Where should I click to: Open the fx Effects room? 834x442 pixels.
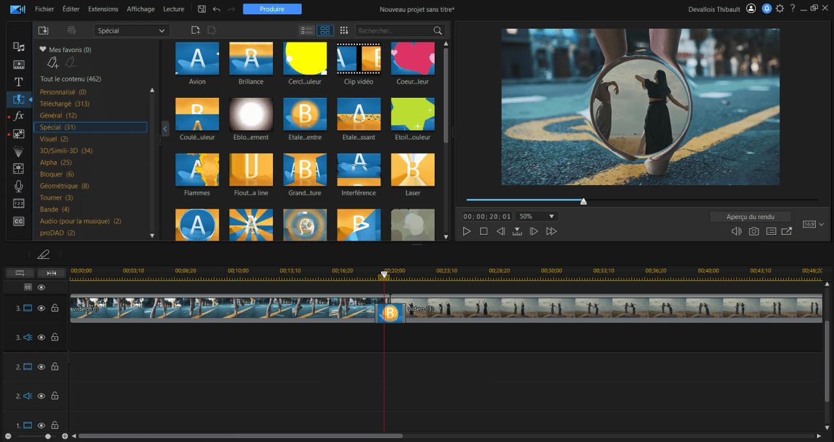coord(19,117)
